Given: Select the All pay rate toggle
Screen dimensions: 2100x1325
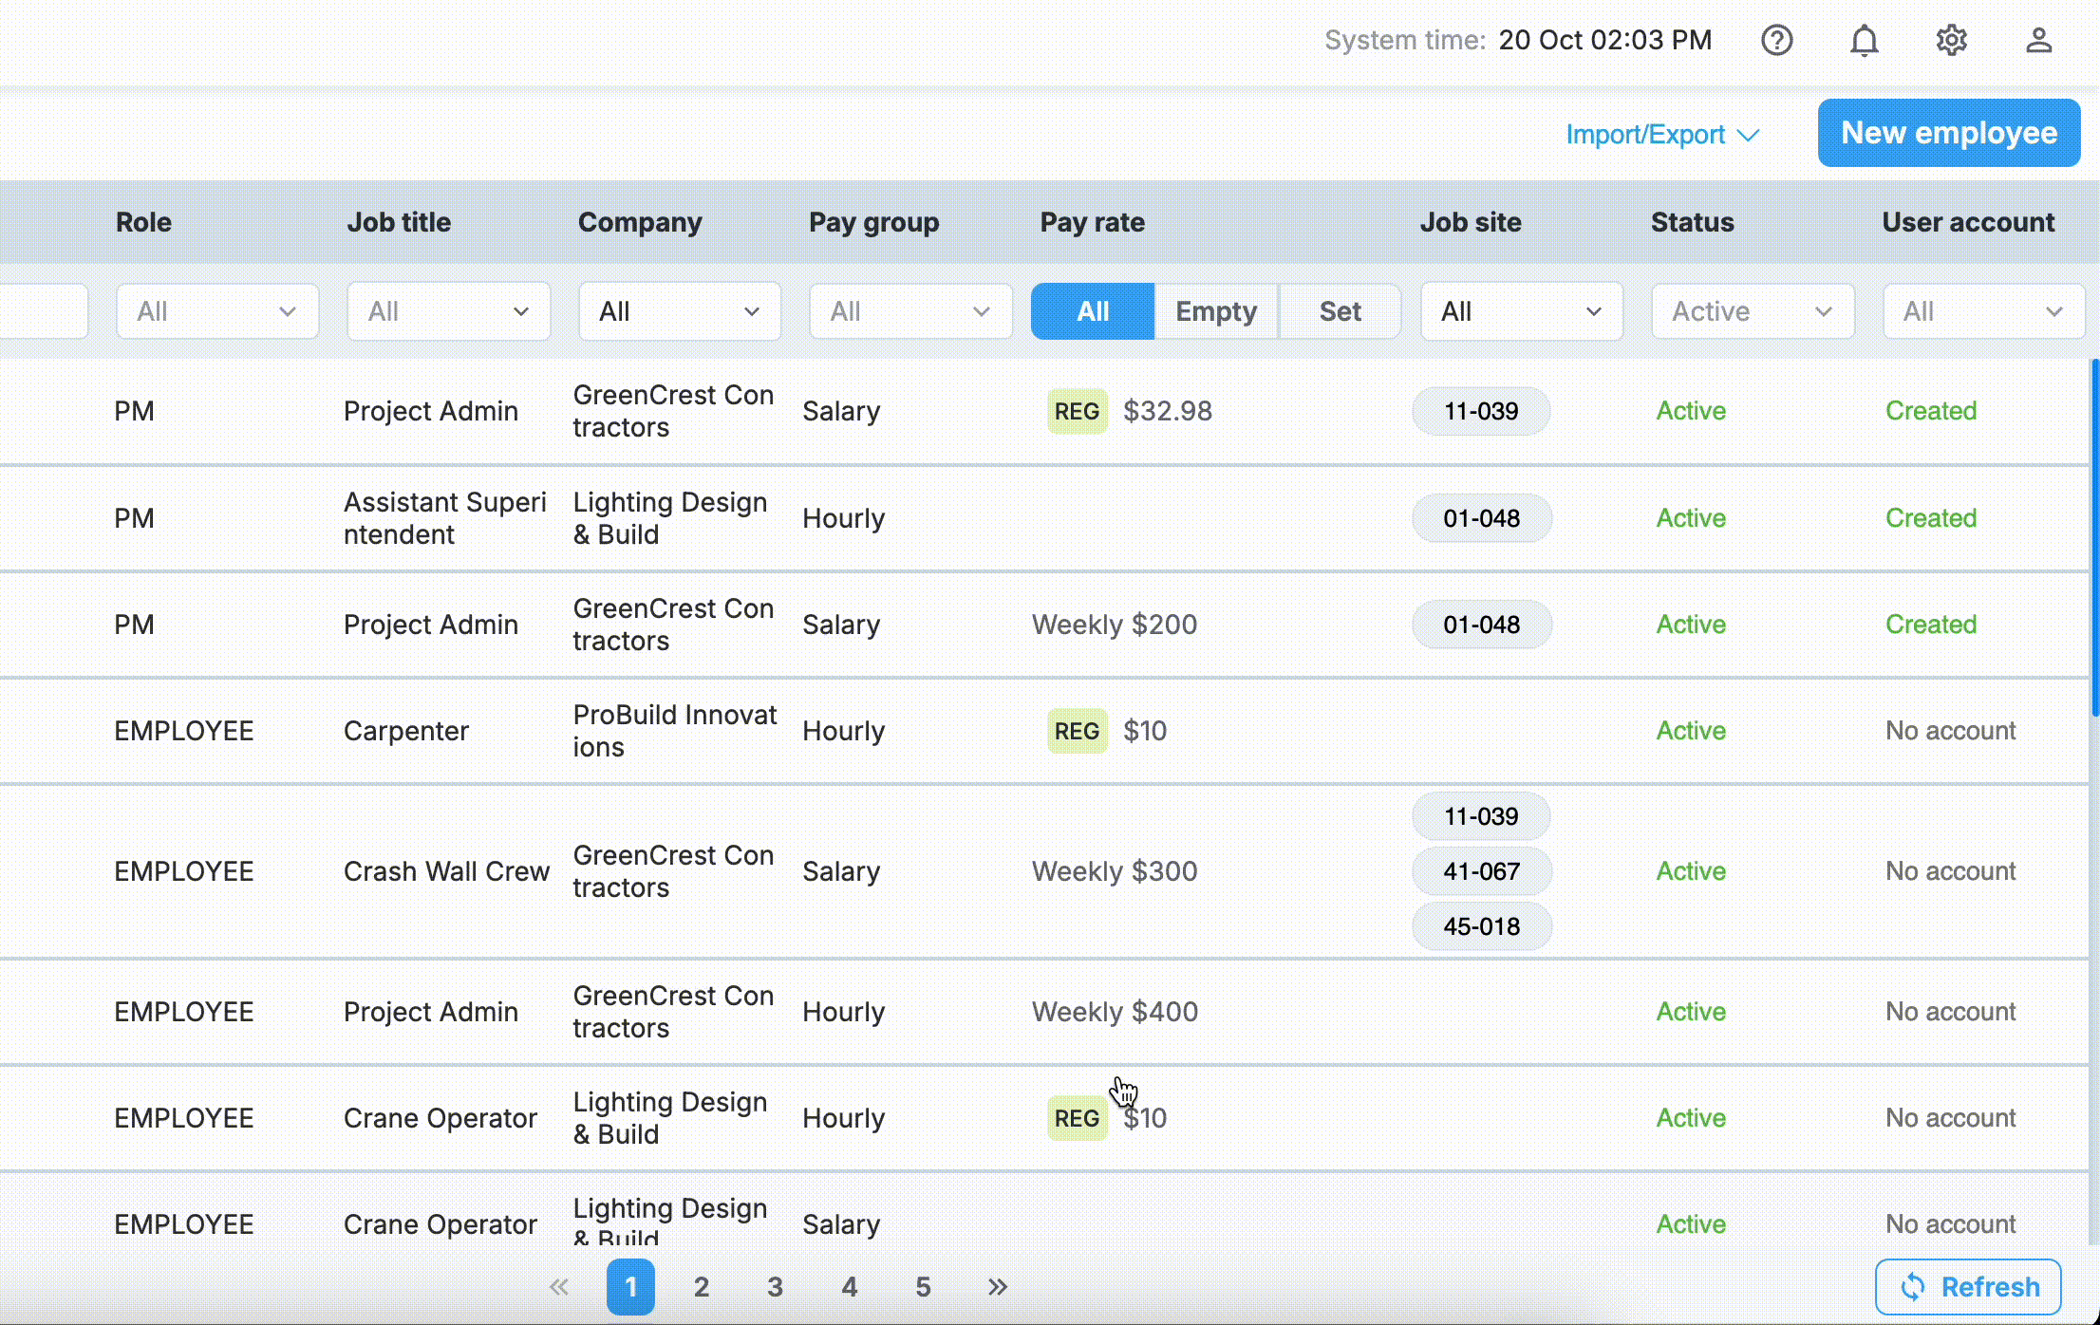Looking at the screenshot, I should (1091, 311).
